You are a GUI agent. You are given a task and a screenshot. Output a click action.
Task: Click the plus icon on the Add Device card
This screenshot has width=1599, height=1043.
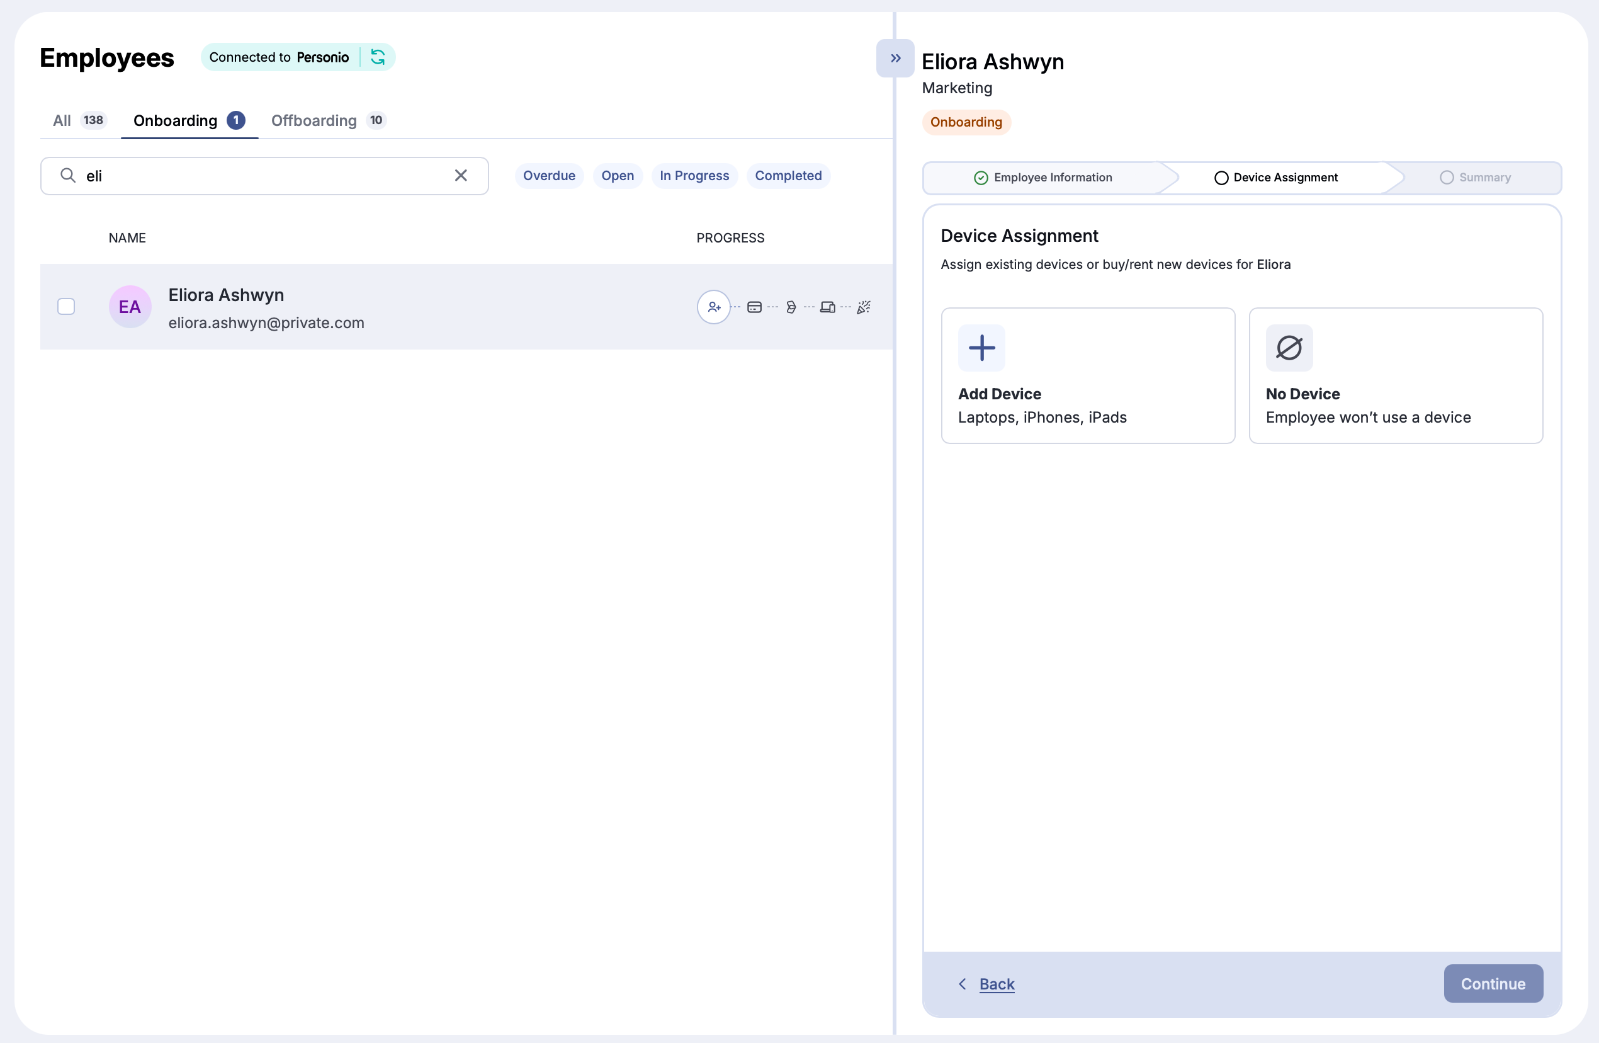pyautogui.click(x=981, y=348)
